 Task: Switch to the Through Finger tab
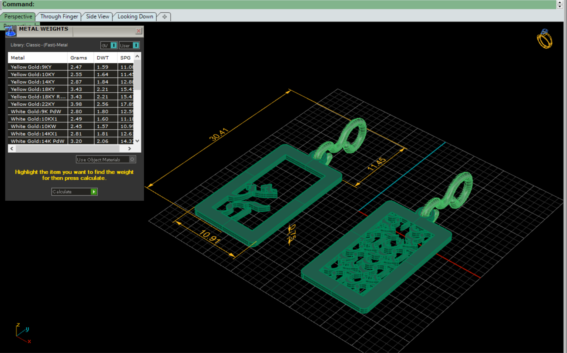[59, 17]
